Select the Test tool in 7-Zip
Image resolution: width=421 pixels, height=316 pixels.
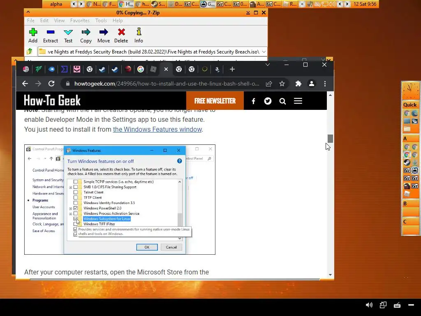pyautogui.click(x=68, y=35)
